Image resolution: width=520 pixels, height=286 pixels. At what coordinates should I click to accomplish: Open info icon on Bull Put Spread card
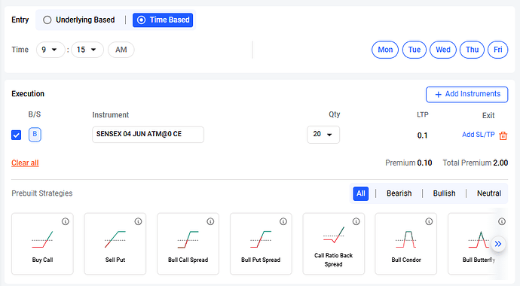pyautogui.click(x=283, y=221)
